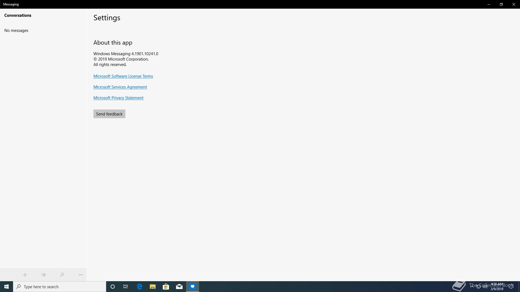Viewport: 520px width, 292px height.
Task: Open the more options ellipsis menu
Action: pyautogui.click(x=81, y=275)
